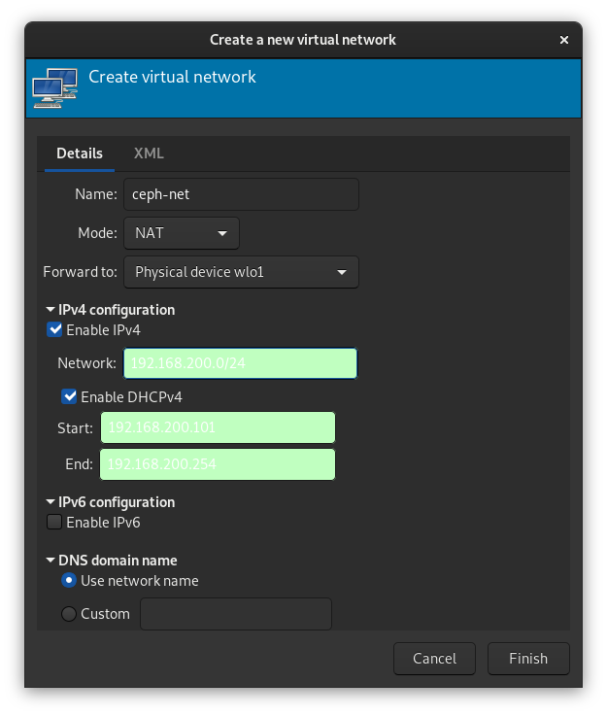The image size is (607, 715).
Task: Check the Enable IPv6 checkbox
Action: [x=54, y=522]
